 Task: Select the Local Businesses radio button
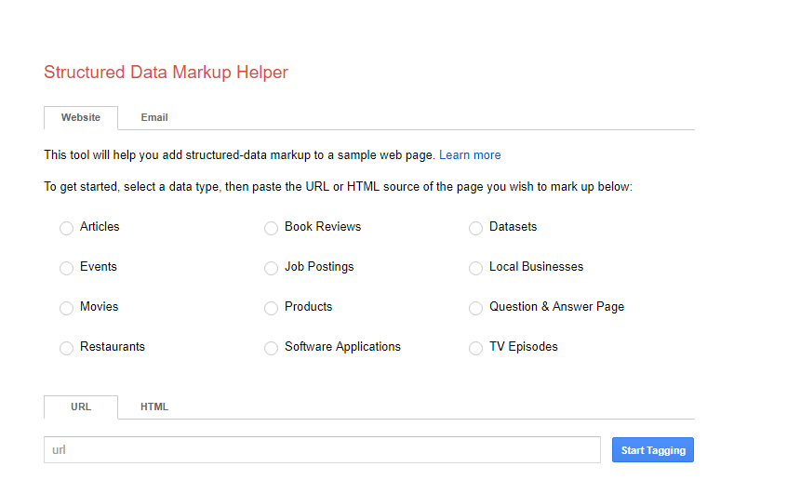pyautogui.click(x=475, y=268)
